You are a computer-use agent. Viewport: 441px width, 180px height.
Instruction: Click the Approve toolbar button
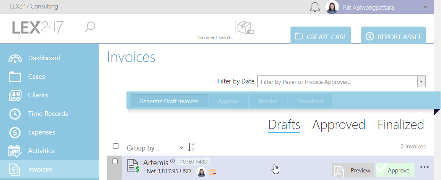coord(229,101)
